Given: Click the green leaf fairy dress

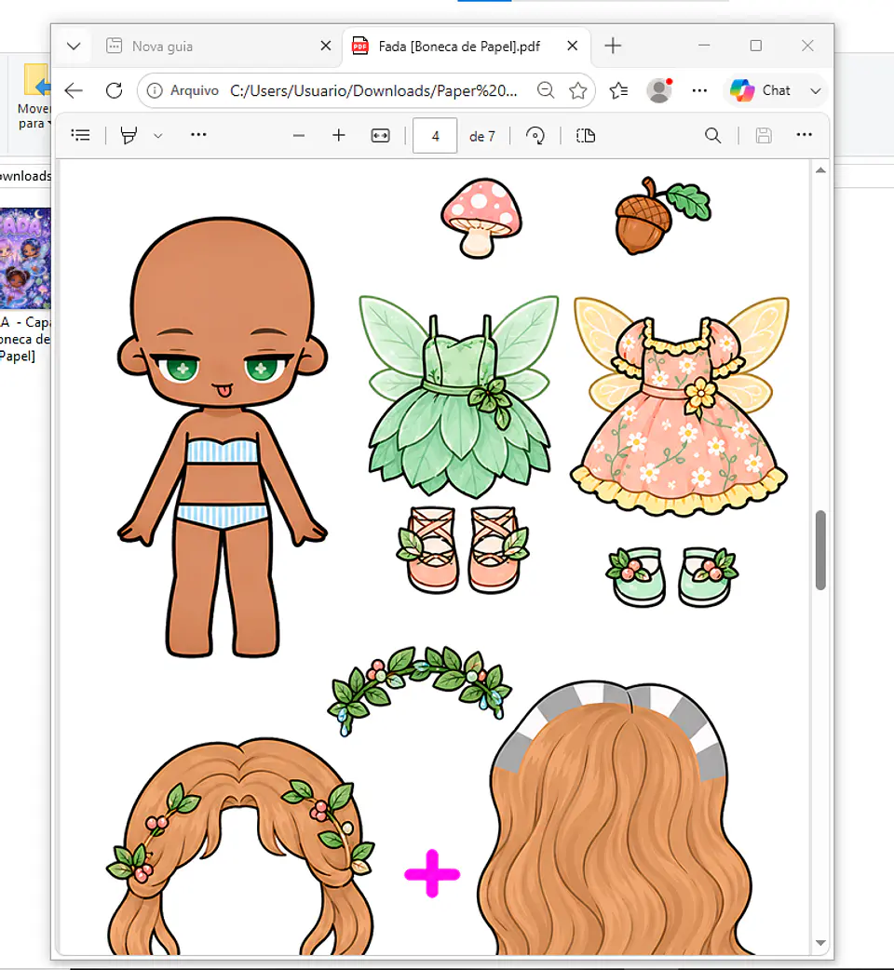Looking at the screenshot, I should [458, 397].
